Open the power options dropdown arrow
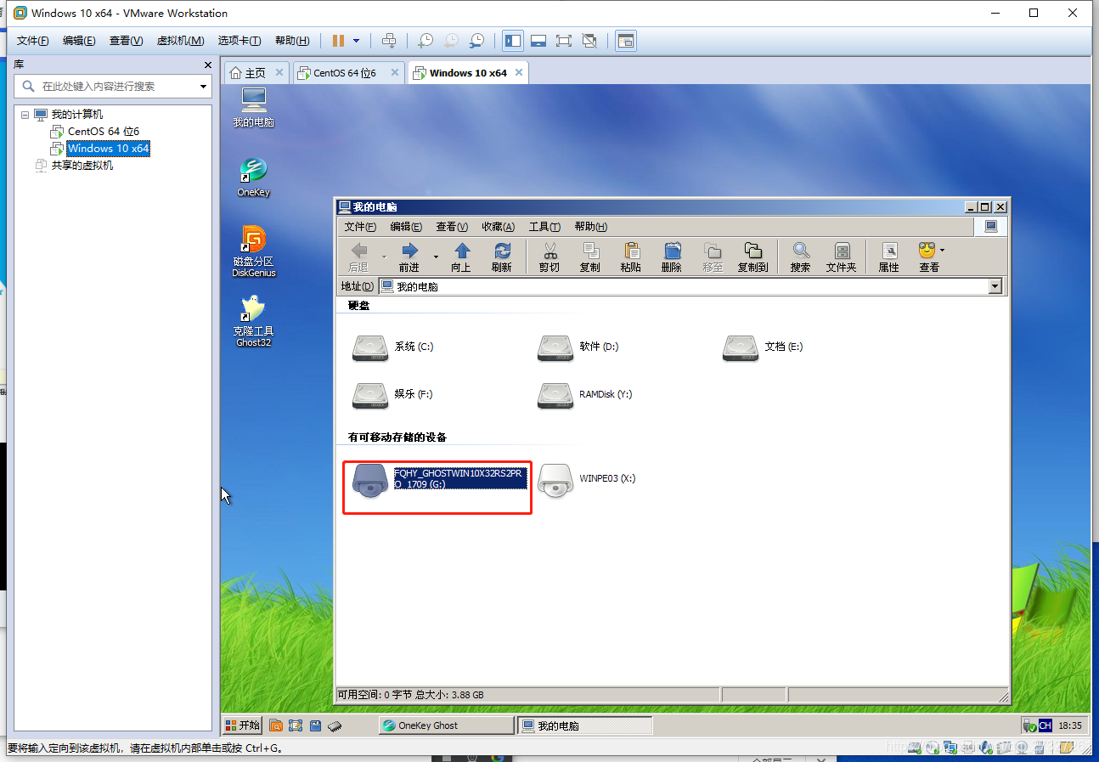Screen dimensions: 1099x762 click(x=356, y=41)
